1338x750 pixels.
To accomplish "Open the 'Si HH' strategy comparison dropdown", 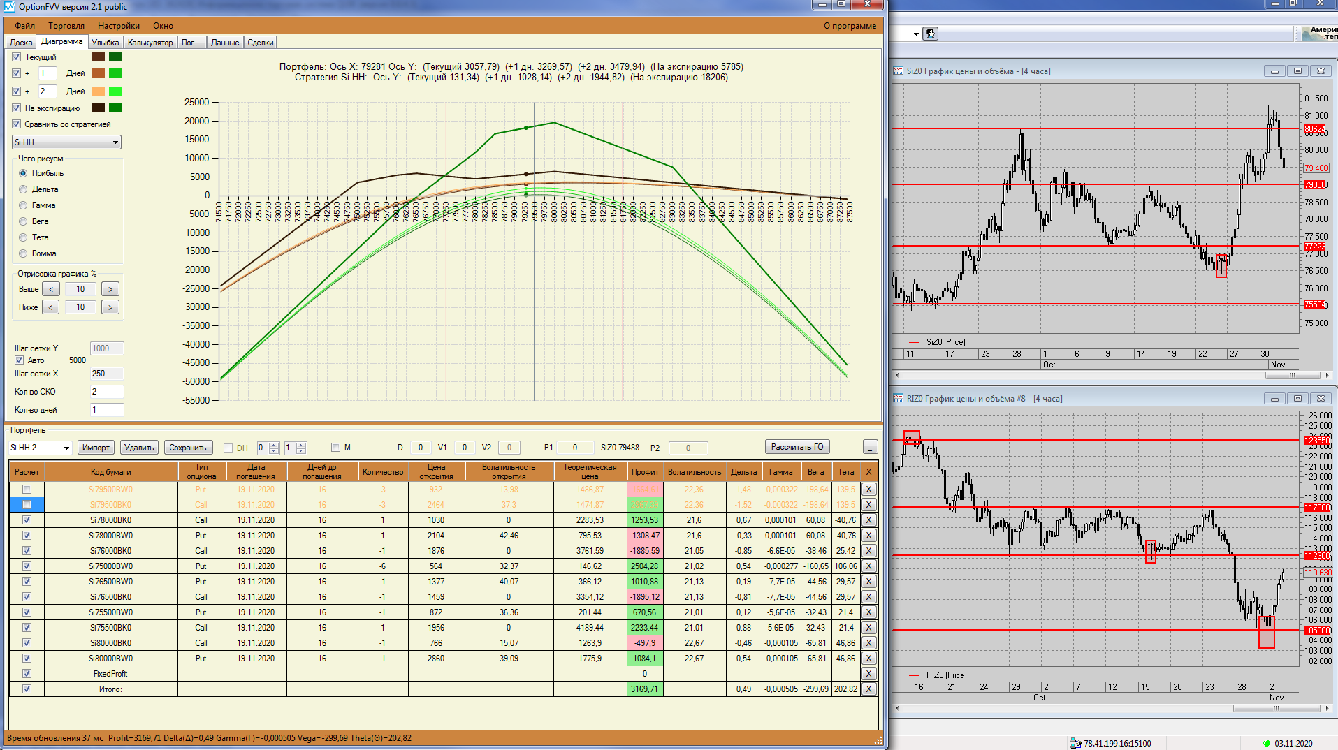I will [115, 142].
